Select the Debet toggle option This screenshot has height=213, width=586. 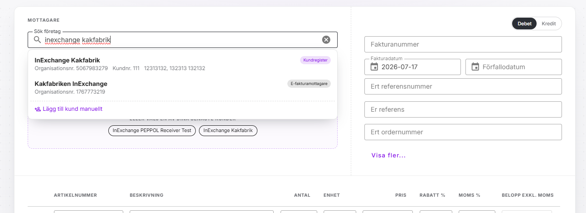pos(524,24)
